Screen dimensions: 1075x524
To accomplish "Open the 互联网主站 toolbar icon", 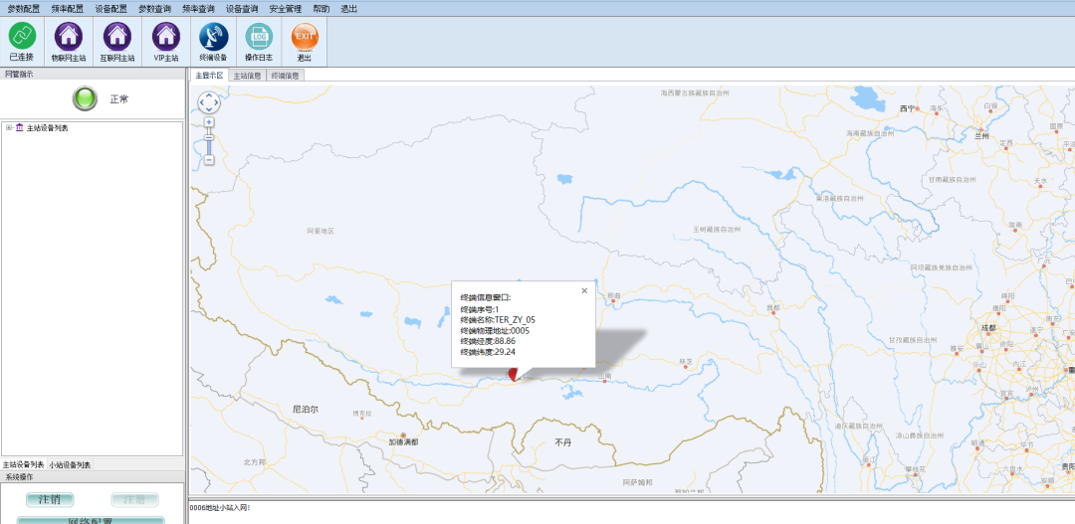I will click(x=117, y=36).
